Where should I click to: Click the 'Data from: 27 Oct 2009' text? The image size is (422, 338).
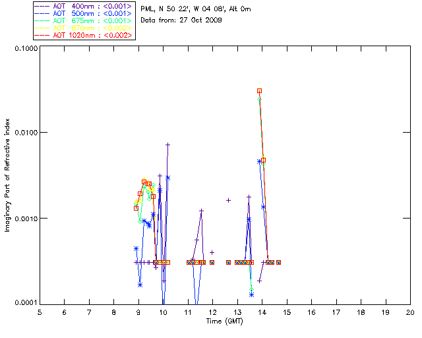181,20
